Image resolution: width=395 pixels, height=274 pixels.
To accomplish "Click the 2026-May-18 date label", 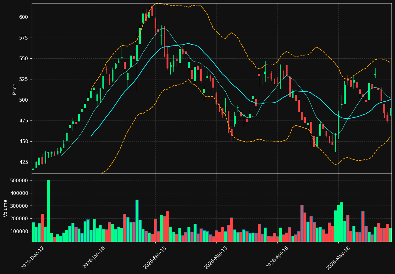I will pos(338,258).
